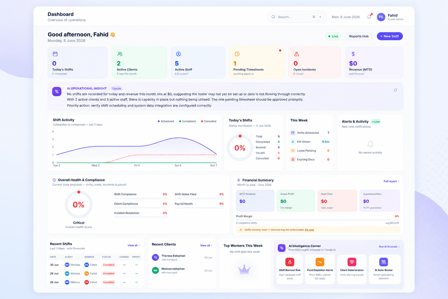Click the Pending Timesheets clock icon
The height and width of the screenshot is (299, 448).
click(237, 54)
